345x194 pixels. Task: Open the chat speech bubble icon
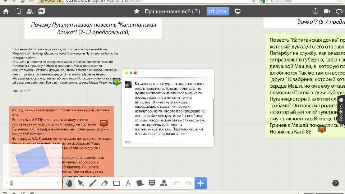pyautogui.click(x=339, y=11)
